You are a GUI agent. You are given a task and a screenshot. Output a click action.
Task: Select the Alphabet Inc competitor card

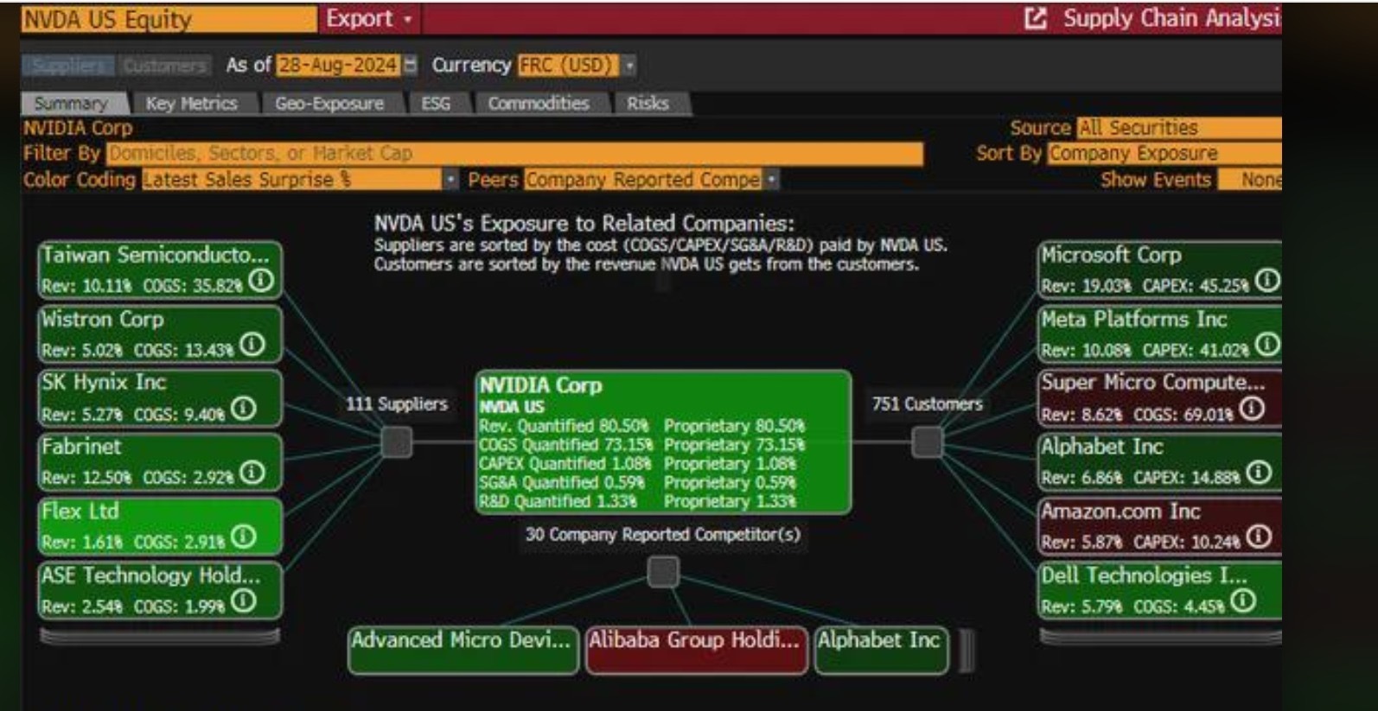(x=881, y=650)
